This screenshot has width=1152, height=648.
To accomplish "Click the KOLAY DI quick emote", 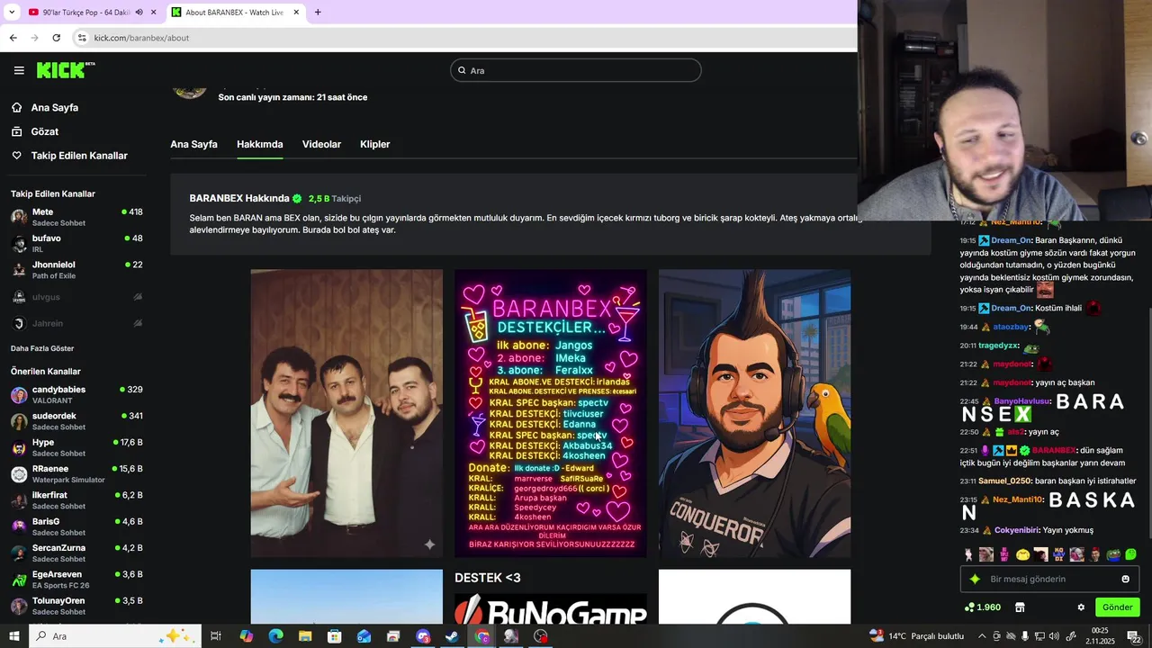I will [x=1058, y=554].
